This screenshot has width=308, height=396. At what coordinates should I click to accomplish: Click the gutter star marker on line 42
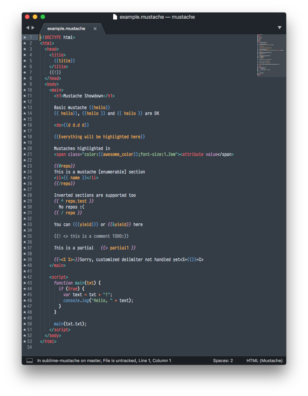pos(25,277)
